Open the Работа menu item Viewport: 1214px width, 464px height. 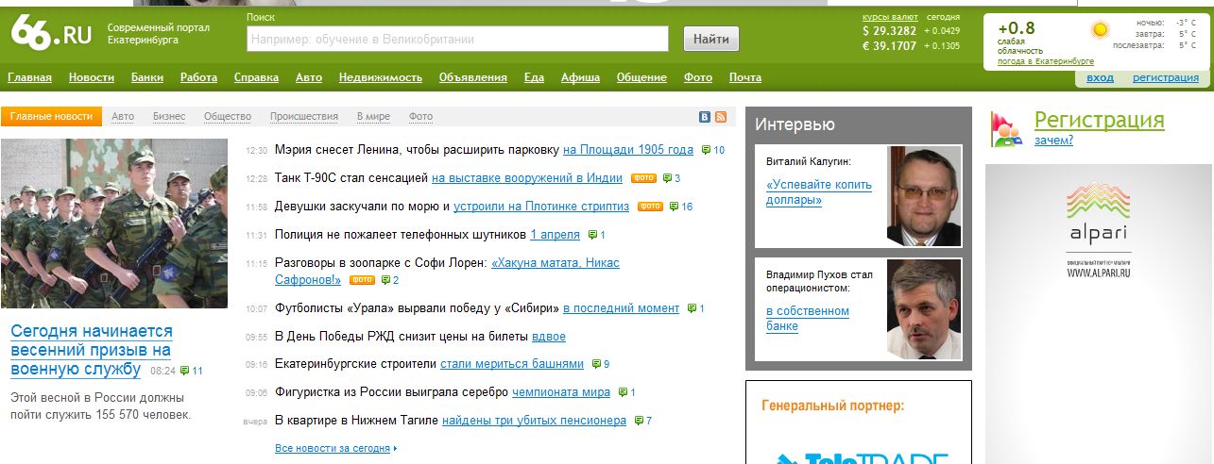(198, 77)
